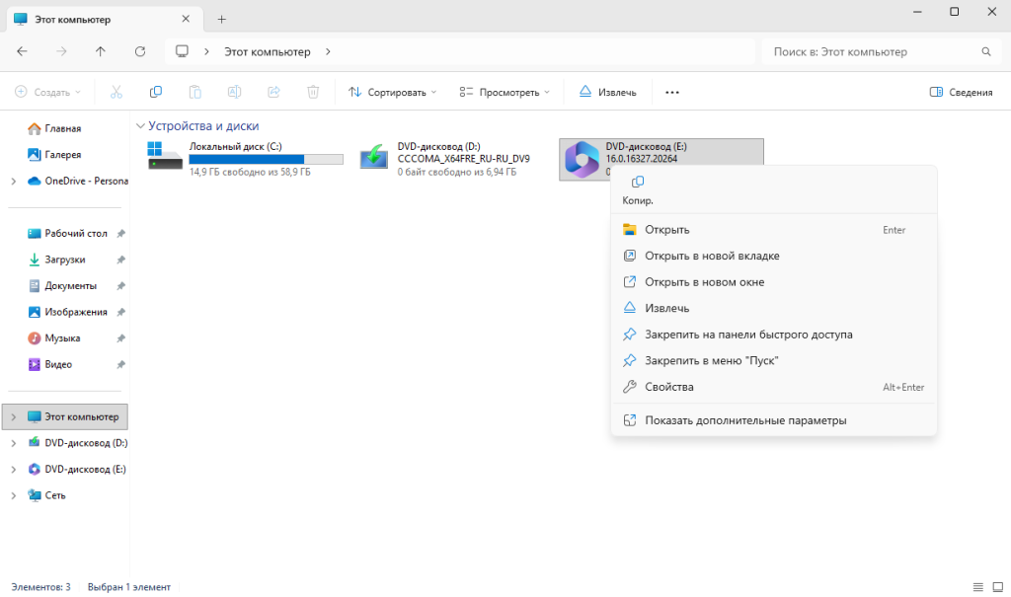Choose Закрепить в меню "Пуск"

(x=774, y=360)
